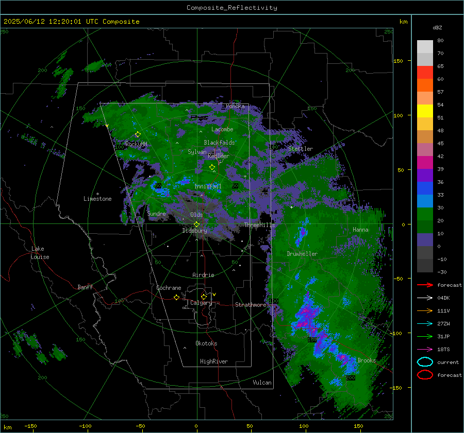Click the cyan 'current' ellipse icon

pyautogui.click(x=425, y=362)
